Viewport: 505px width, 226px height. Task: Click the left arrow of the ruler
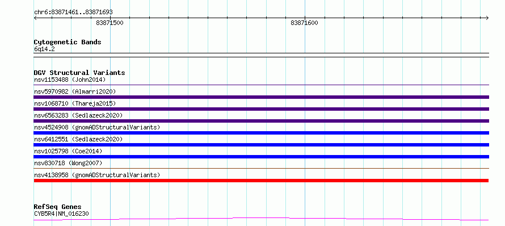coord(36,18)
